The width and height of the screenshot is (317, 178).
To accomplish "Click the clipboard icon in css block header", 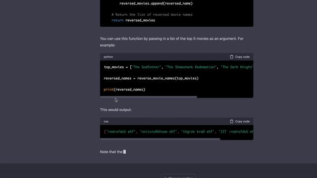I will (231, 122).
